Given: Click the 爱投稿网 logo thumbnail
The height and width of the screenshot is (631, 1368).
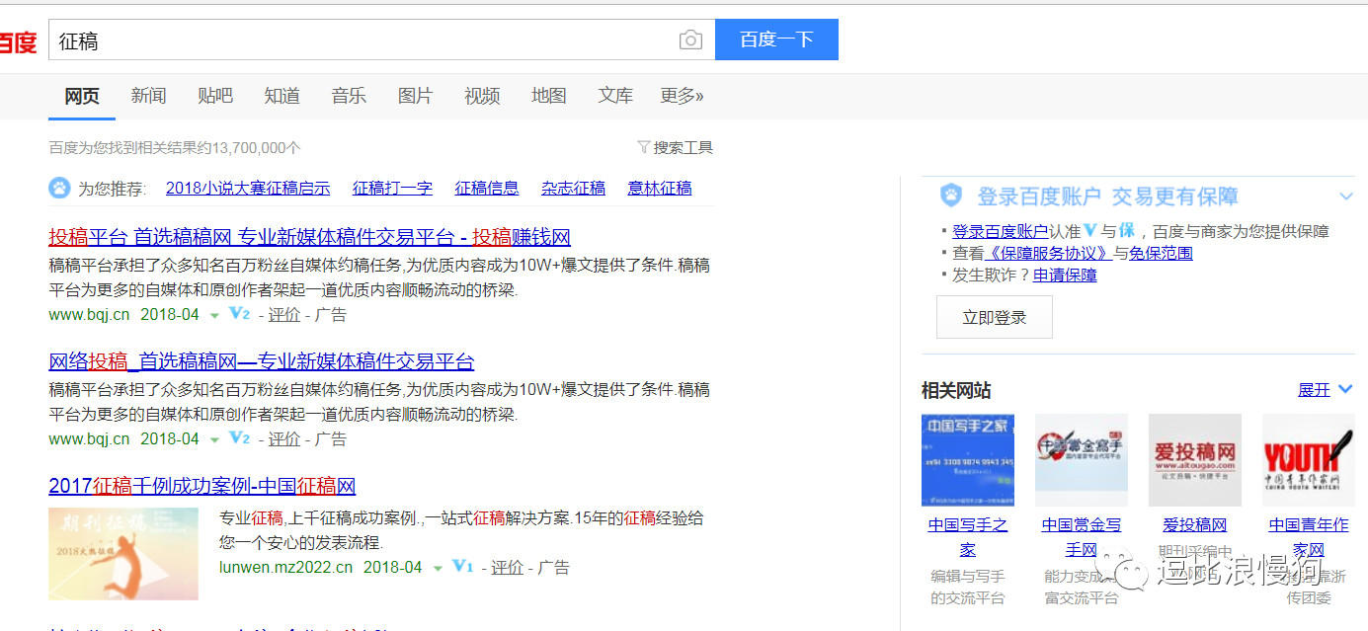Looking at the screenshot, I should tap(1195, 460).
